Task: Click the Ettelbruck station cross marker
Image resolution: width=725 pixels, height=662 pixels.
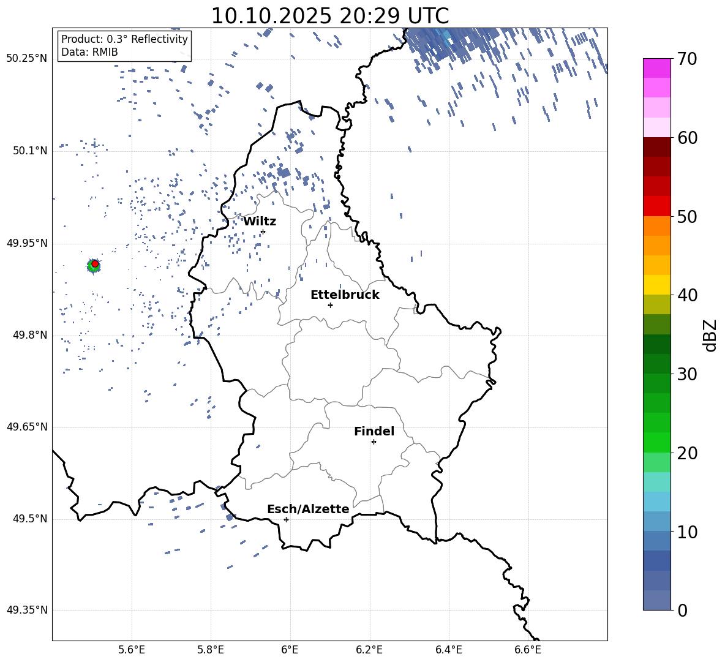Action: (x=330, y=305)
